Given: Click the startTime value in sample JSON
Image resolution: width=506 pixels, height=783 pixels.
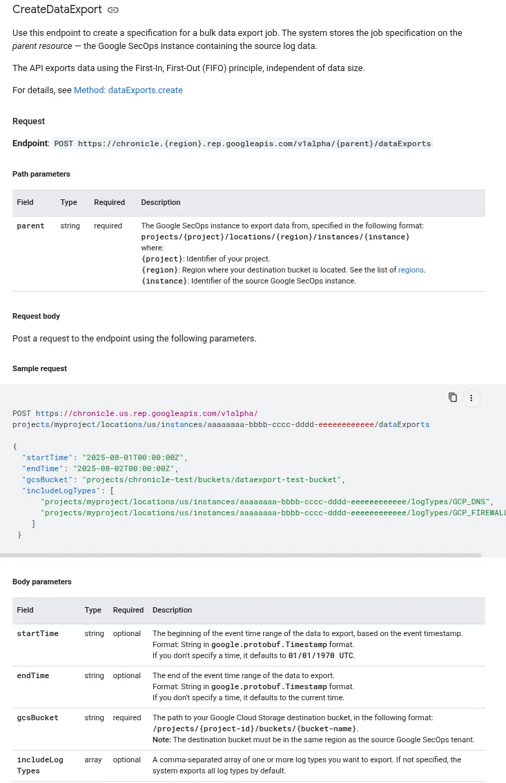Looking at the screenshot, I should tap(135, 457).
